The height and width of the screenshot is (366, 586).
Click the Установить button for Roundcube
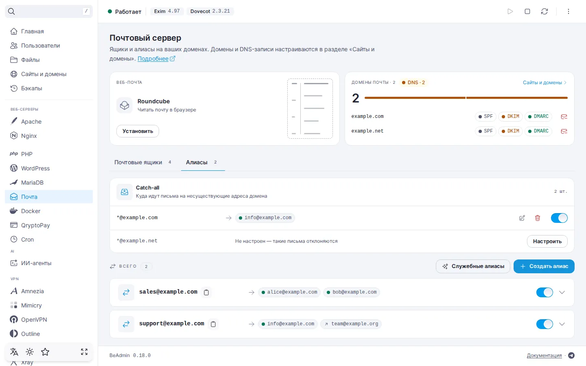138,131
